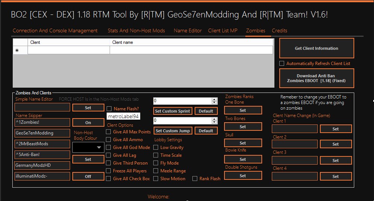Click the Client 2 name field
This screenshot has width=374, height=201.
[x=295, y=144]
